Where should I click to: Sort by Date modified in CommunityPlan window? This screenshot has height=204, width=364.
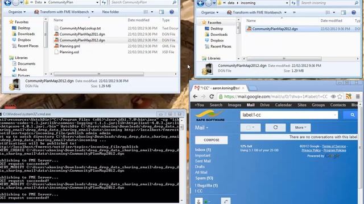[x=138, y=20]
